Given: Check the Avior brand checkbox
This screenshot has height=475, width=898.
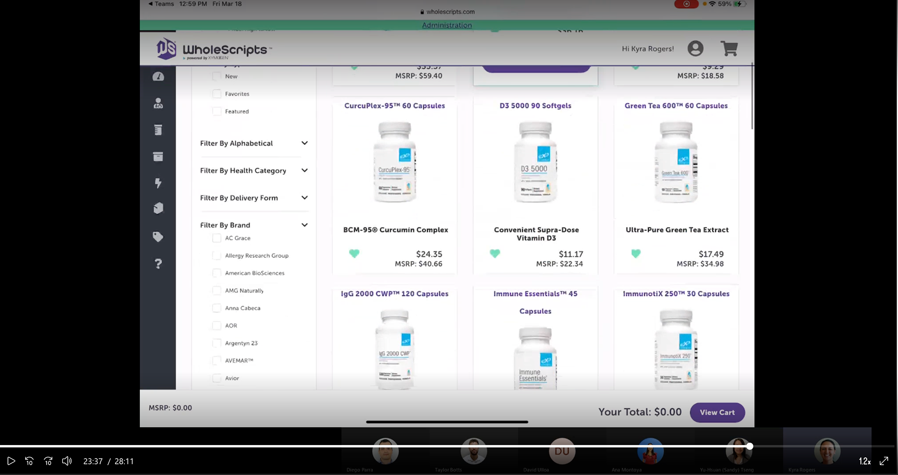Looking at the screenshot, I should (x=217, y=378).
